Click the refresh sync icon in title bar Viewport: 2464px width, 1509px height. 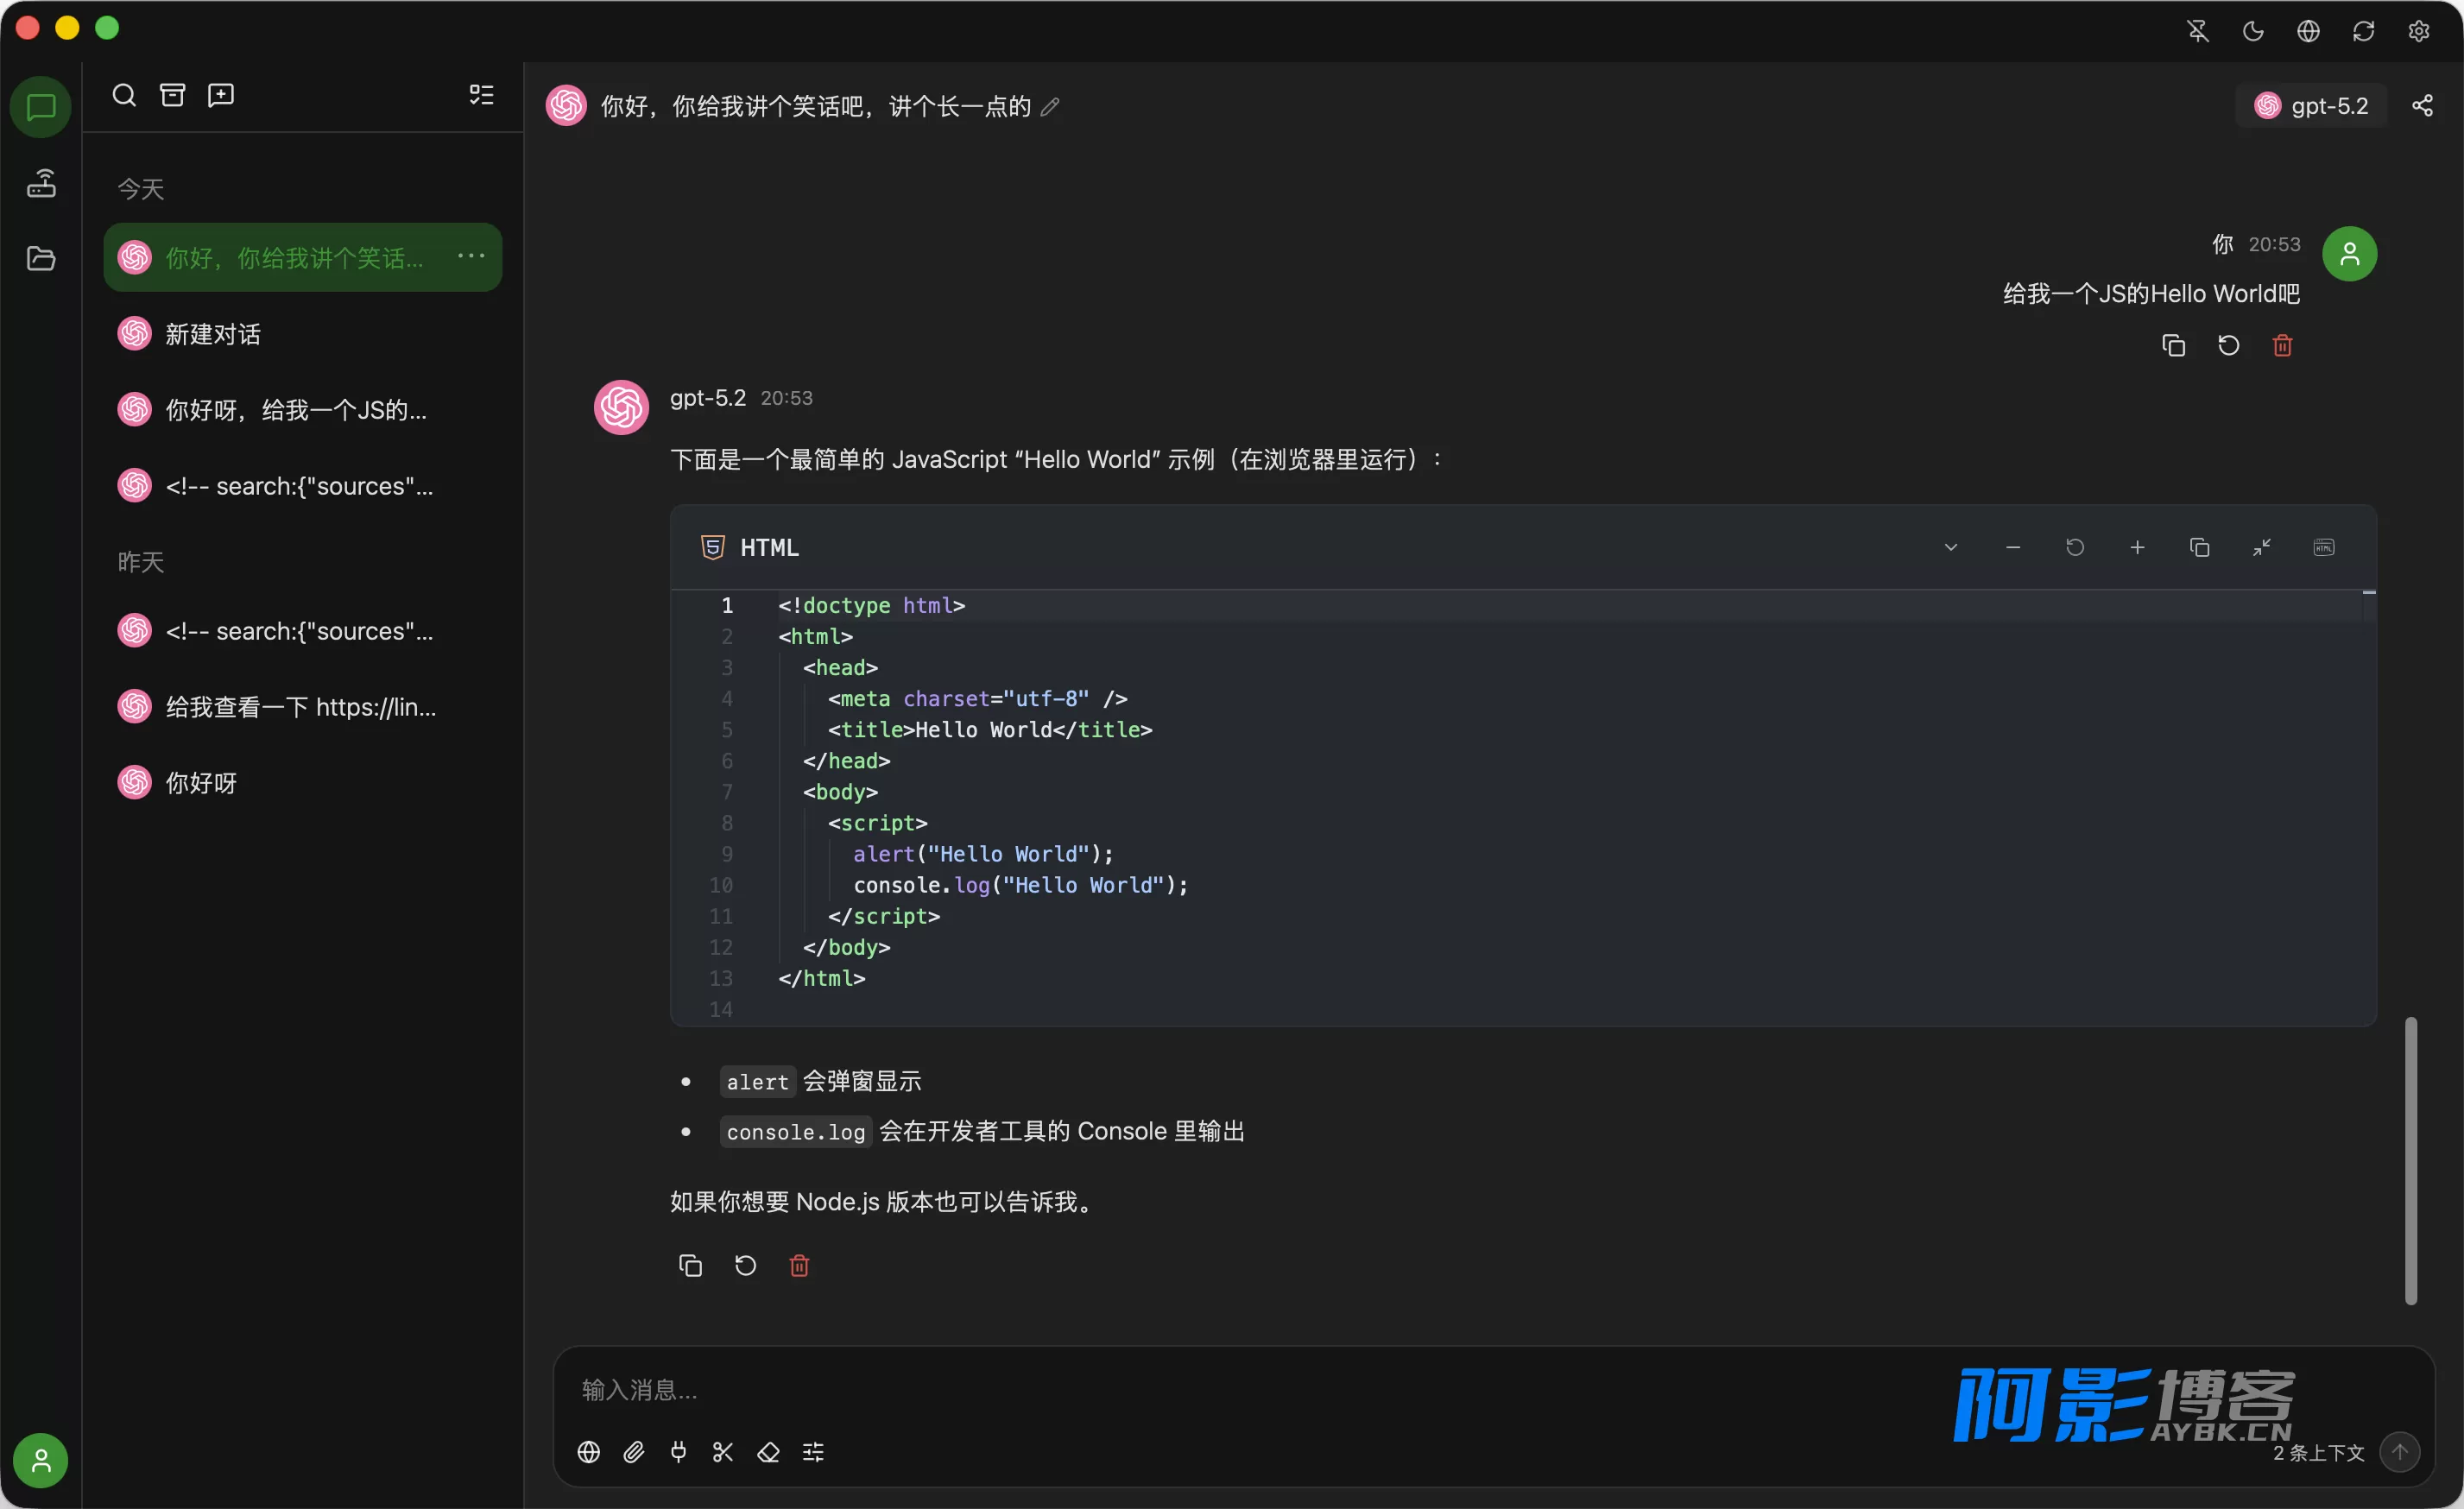(x=2363, y=31)
